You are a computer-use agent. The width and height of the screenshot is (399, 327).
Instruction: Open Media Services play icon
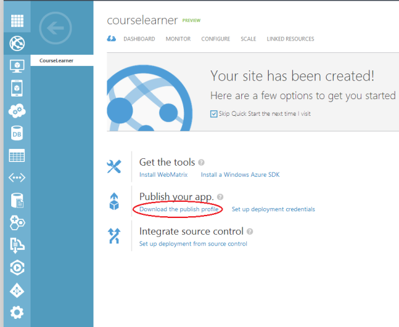point(17,268)
